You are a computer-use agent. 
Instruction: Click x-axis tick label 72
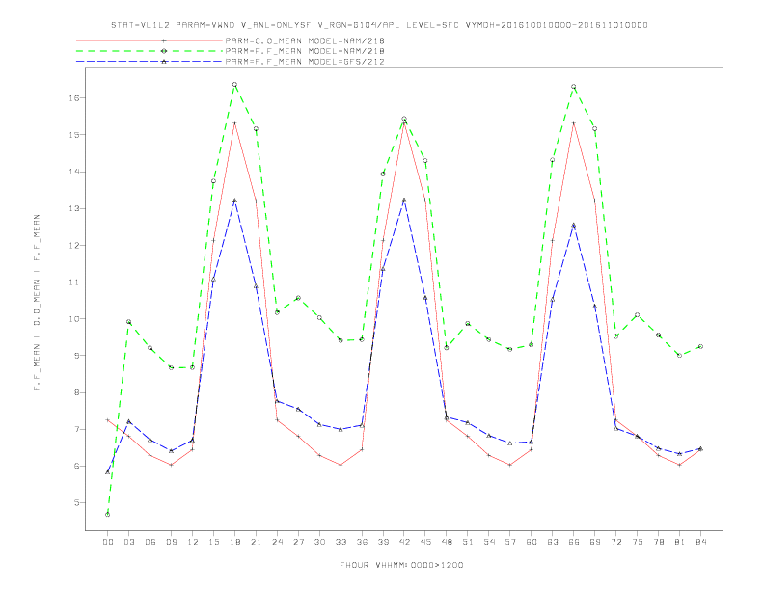click(615, 542)
